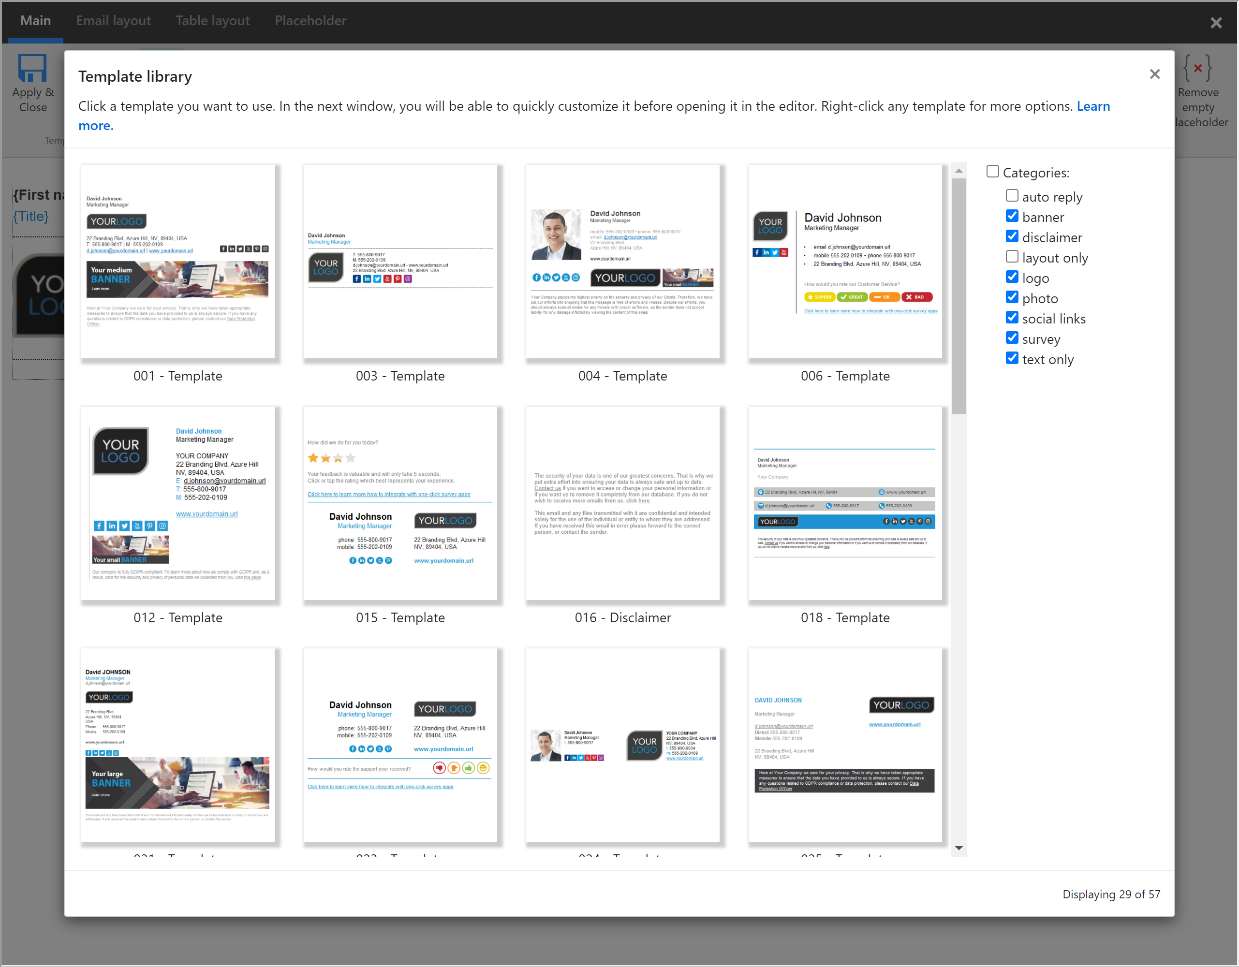1239x967 pixels.
Task: Click the scrollbar up arrow
Action: click(959, 170)
